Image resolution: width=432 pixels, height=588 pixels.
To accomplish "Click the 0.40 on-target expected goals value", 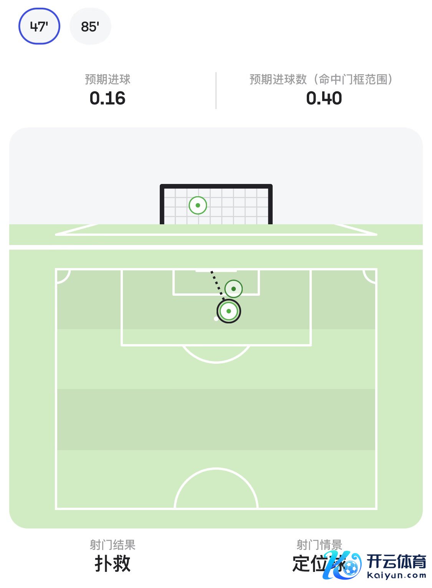I will (324, 98).
